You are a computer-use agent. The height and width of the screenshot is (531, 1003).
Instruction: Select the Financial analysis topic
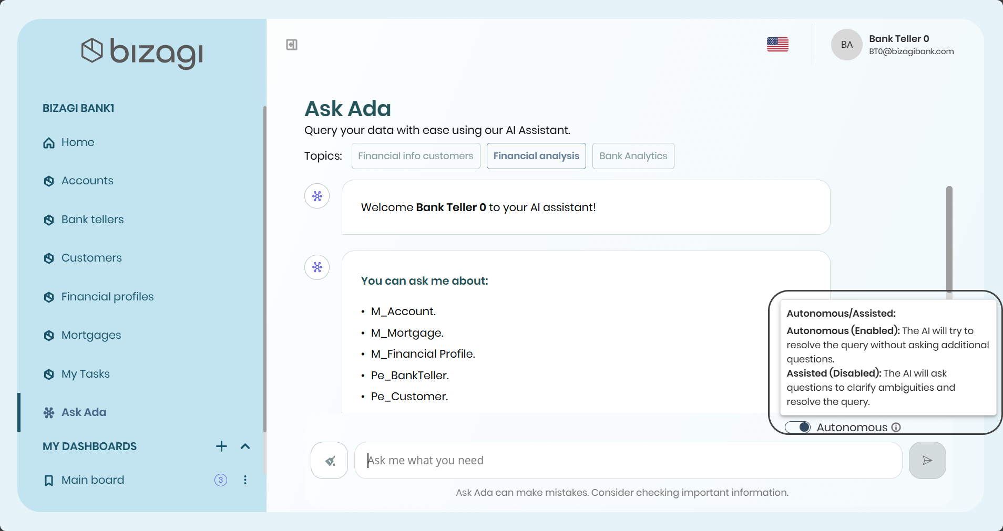[536, 156]
